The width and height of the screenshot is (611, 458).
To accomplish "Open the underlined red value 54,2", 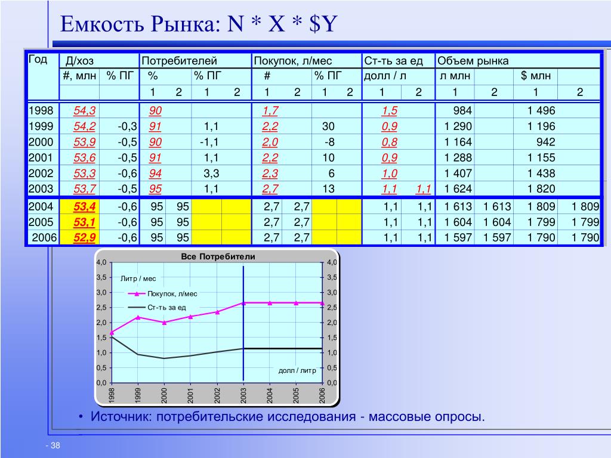I will [85, 126].
